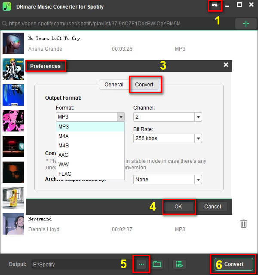Switch to the Convert tab
The height and width of the screenshot is (275, 258).
[x=144, y=85]
